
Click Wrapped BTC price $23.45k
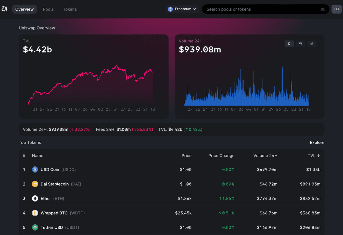click(x=183, y=213)
